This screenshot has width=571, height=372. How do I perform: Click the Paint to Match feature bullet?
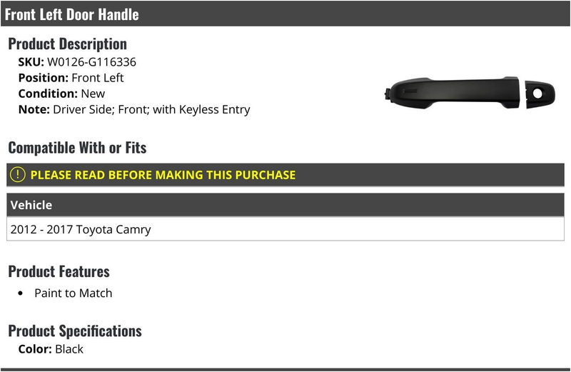[x=74, y=293]
